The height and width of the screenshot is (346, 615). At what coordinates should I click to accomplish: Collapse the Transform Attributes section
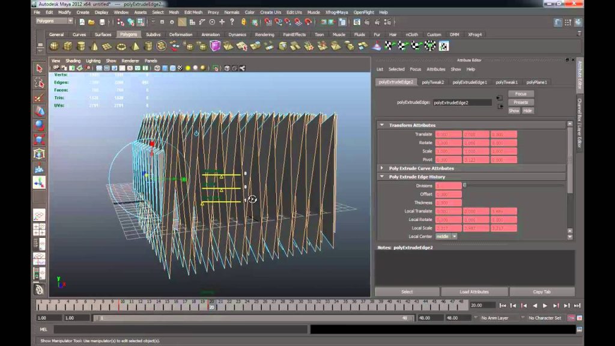[x=381, y=125]
